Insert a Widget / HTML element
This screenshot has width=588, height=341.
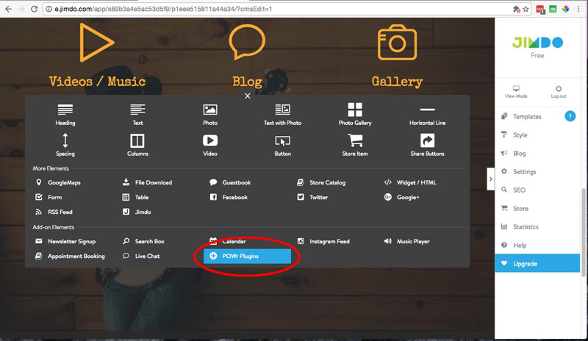click(x=410, y=182)
